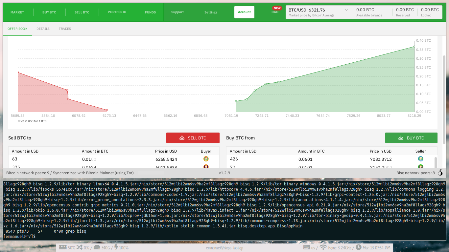449x252 pixels.
Task: Click the keyboard layout icon in system bar
Action: click(306, 247)
